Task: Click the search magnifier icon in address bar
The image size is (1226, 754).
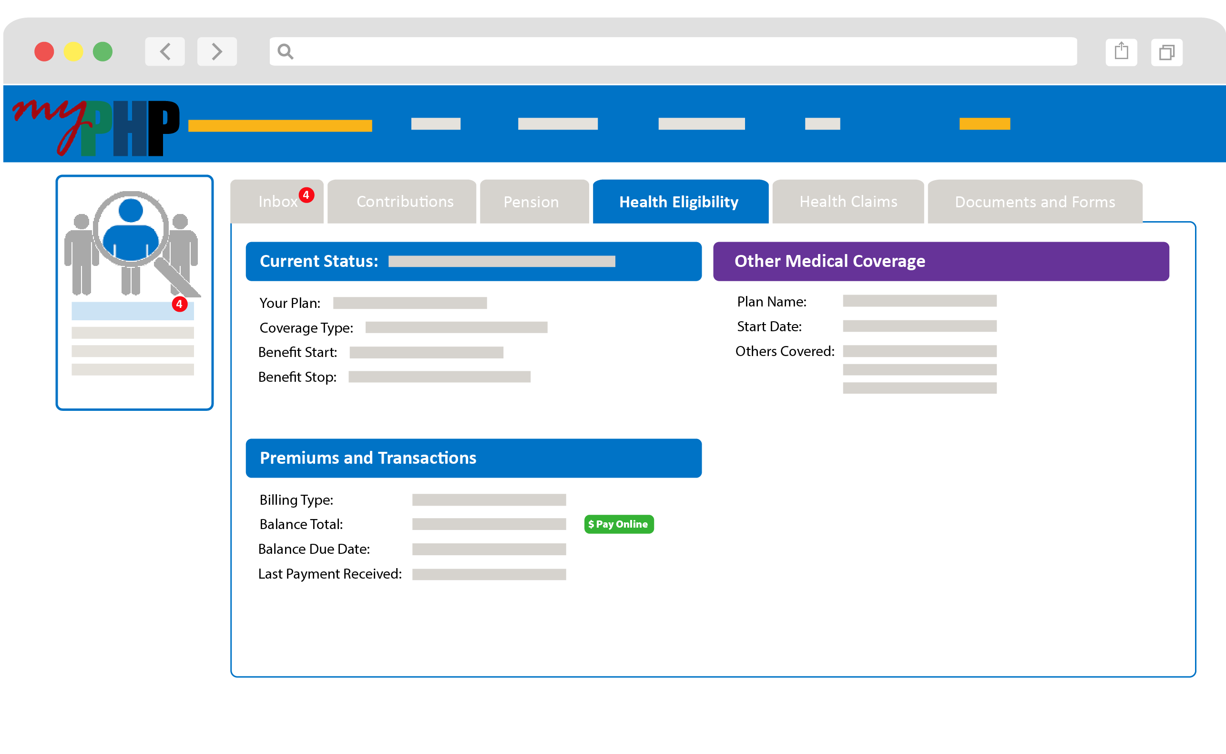Action: click(285, 51)
